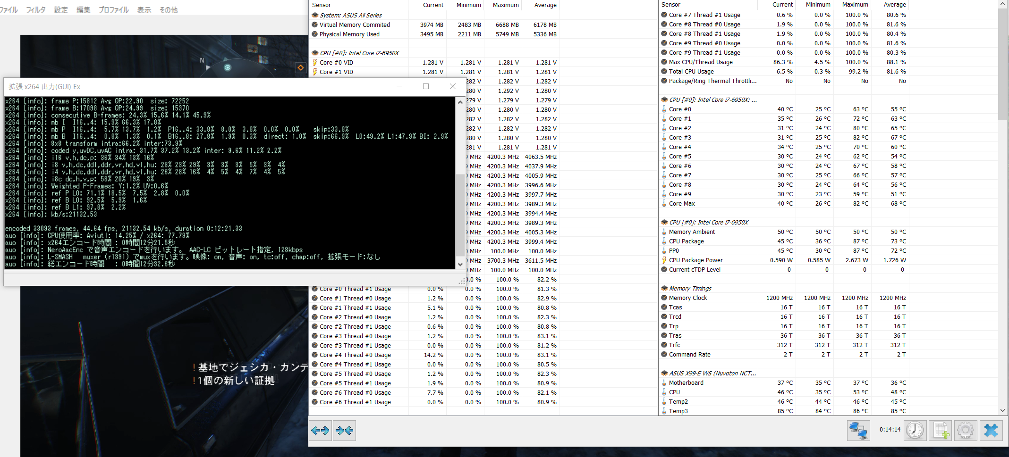Open the プロファイル menu in AviUtl

pyautogui.click(x=113, y=9)
